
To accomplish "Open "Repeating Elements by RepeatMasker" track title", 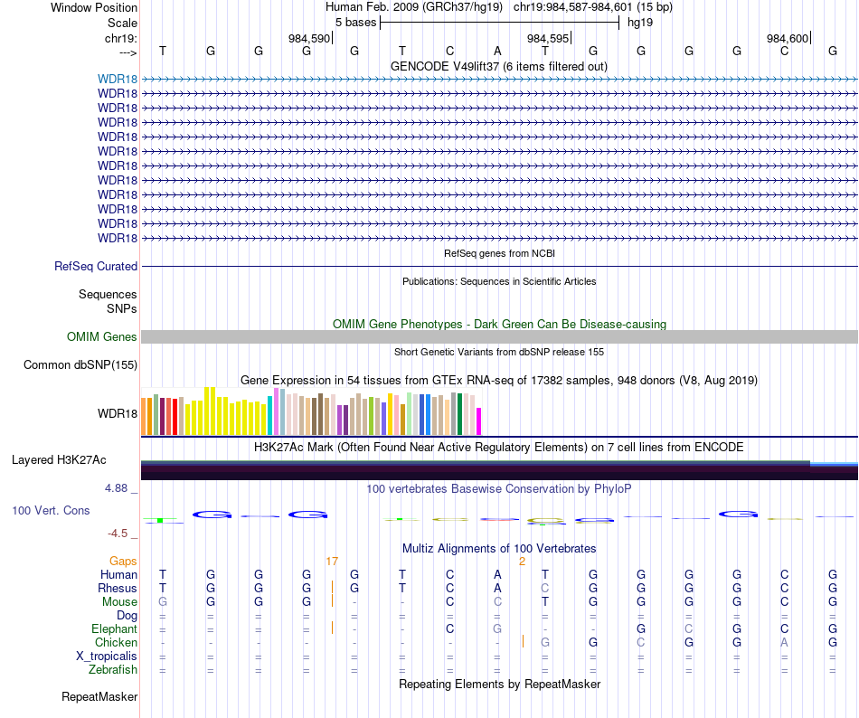I will 499,684.
